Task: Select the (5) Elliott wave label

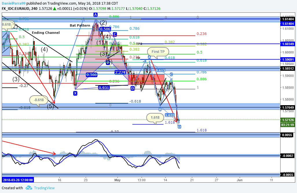Action: tap(50, 106)
